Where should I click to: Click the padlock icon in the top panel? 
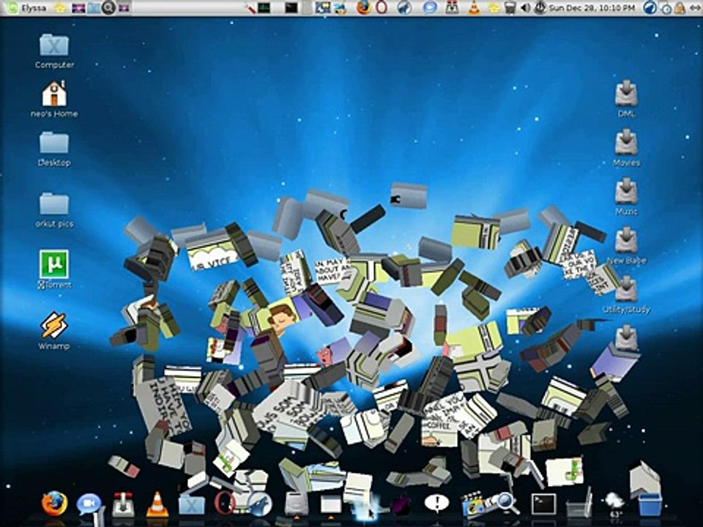coord(680,7)
